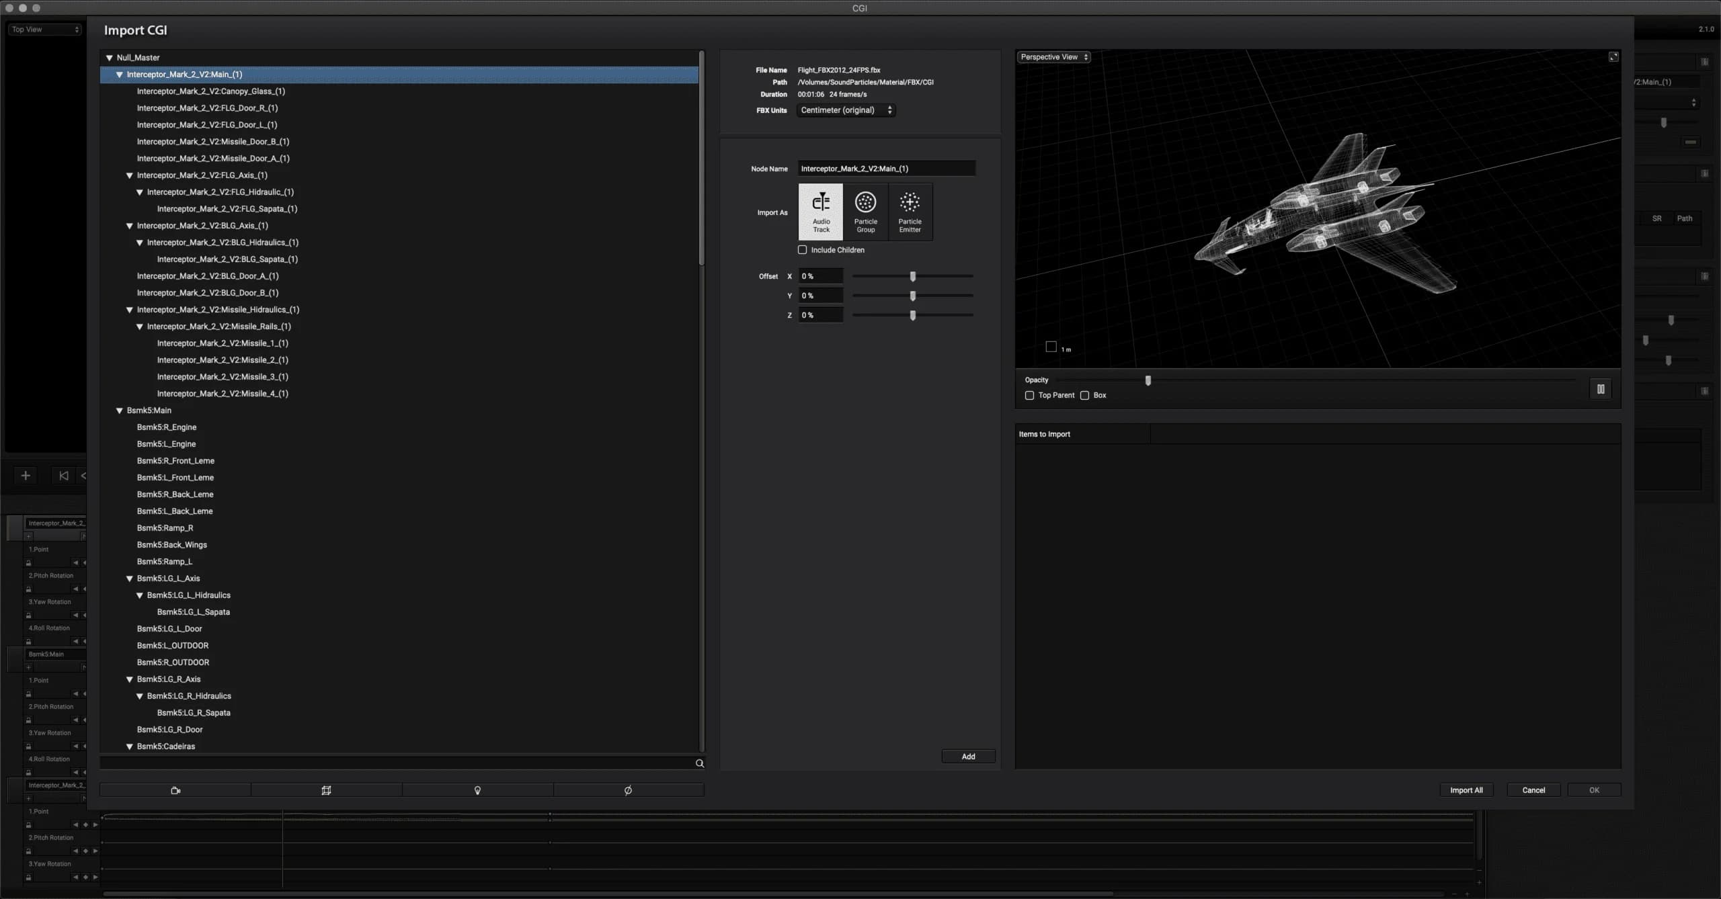1721x899 pixels.
Task: Open the FBX Units dropdown
Action: coord(845,110)
